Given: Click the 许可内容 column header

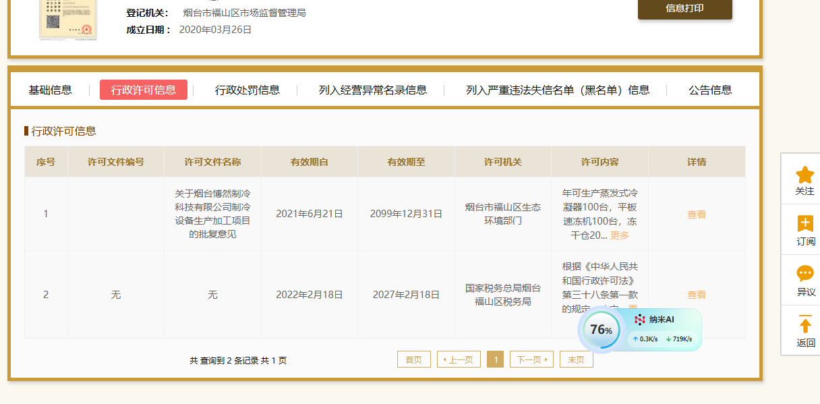Looking at the screenshot, I should (600, 162).
